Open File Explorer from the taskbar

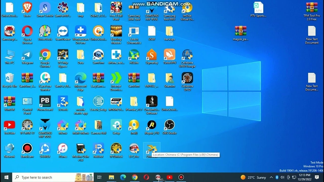(111, 177)
